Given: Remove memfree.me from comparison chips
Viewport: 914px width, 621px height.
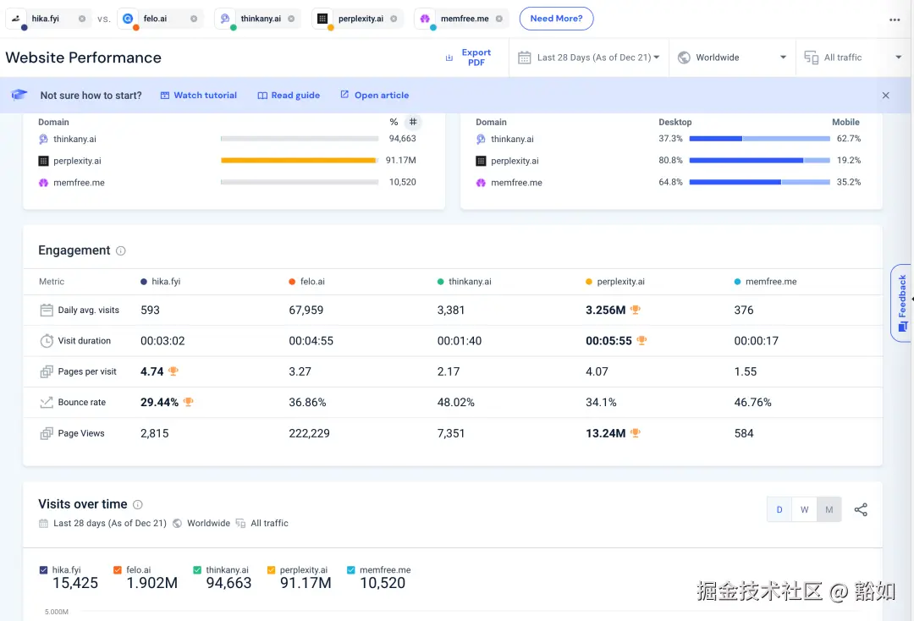Looking at the screenshot, I should coord(499,19).
